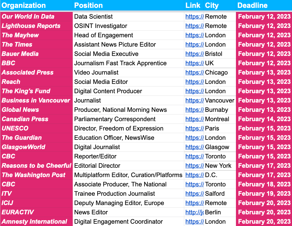Click the City column header
This screenshot has width=292, height=226.
[x=212, y=6]
